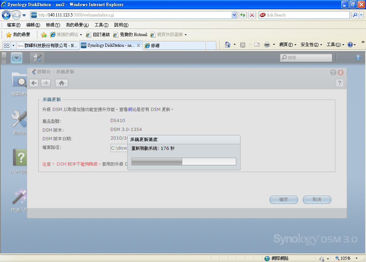
Task: Click the 網站 hyperlink for DSM updates
Action: [132, 110]
